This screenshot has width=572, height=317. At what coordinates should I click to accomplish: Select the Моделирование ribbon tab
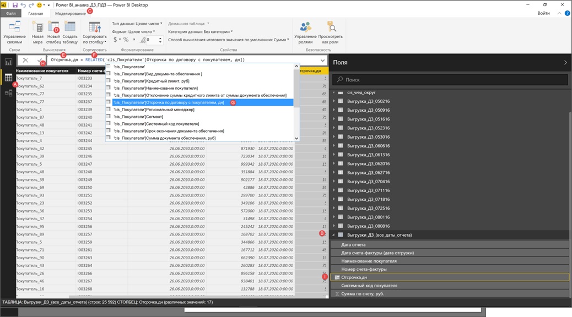(71, 13)
